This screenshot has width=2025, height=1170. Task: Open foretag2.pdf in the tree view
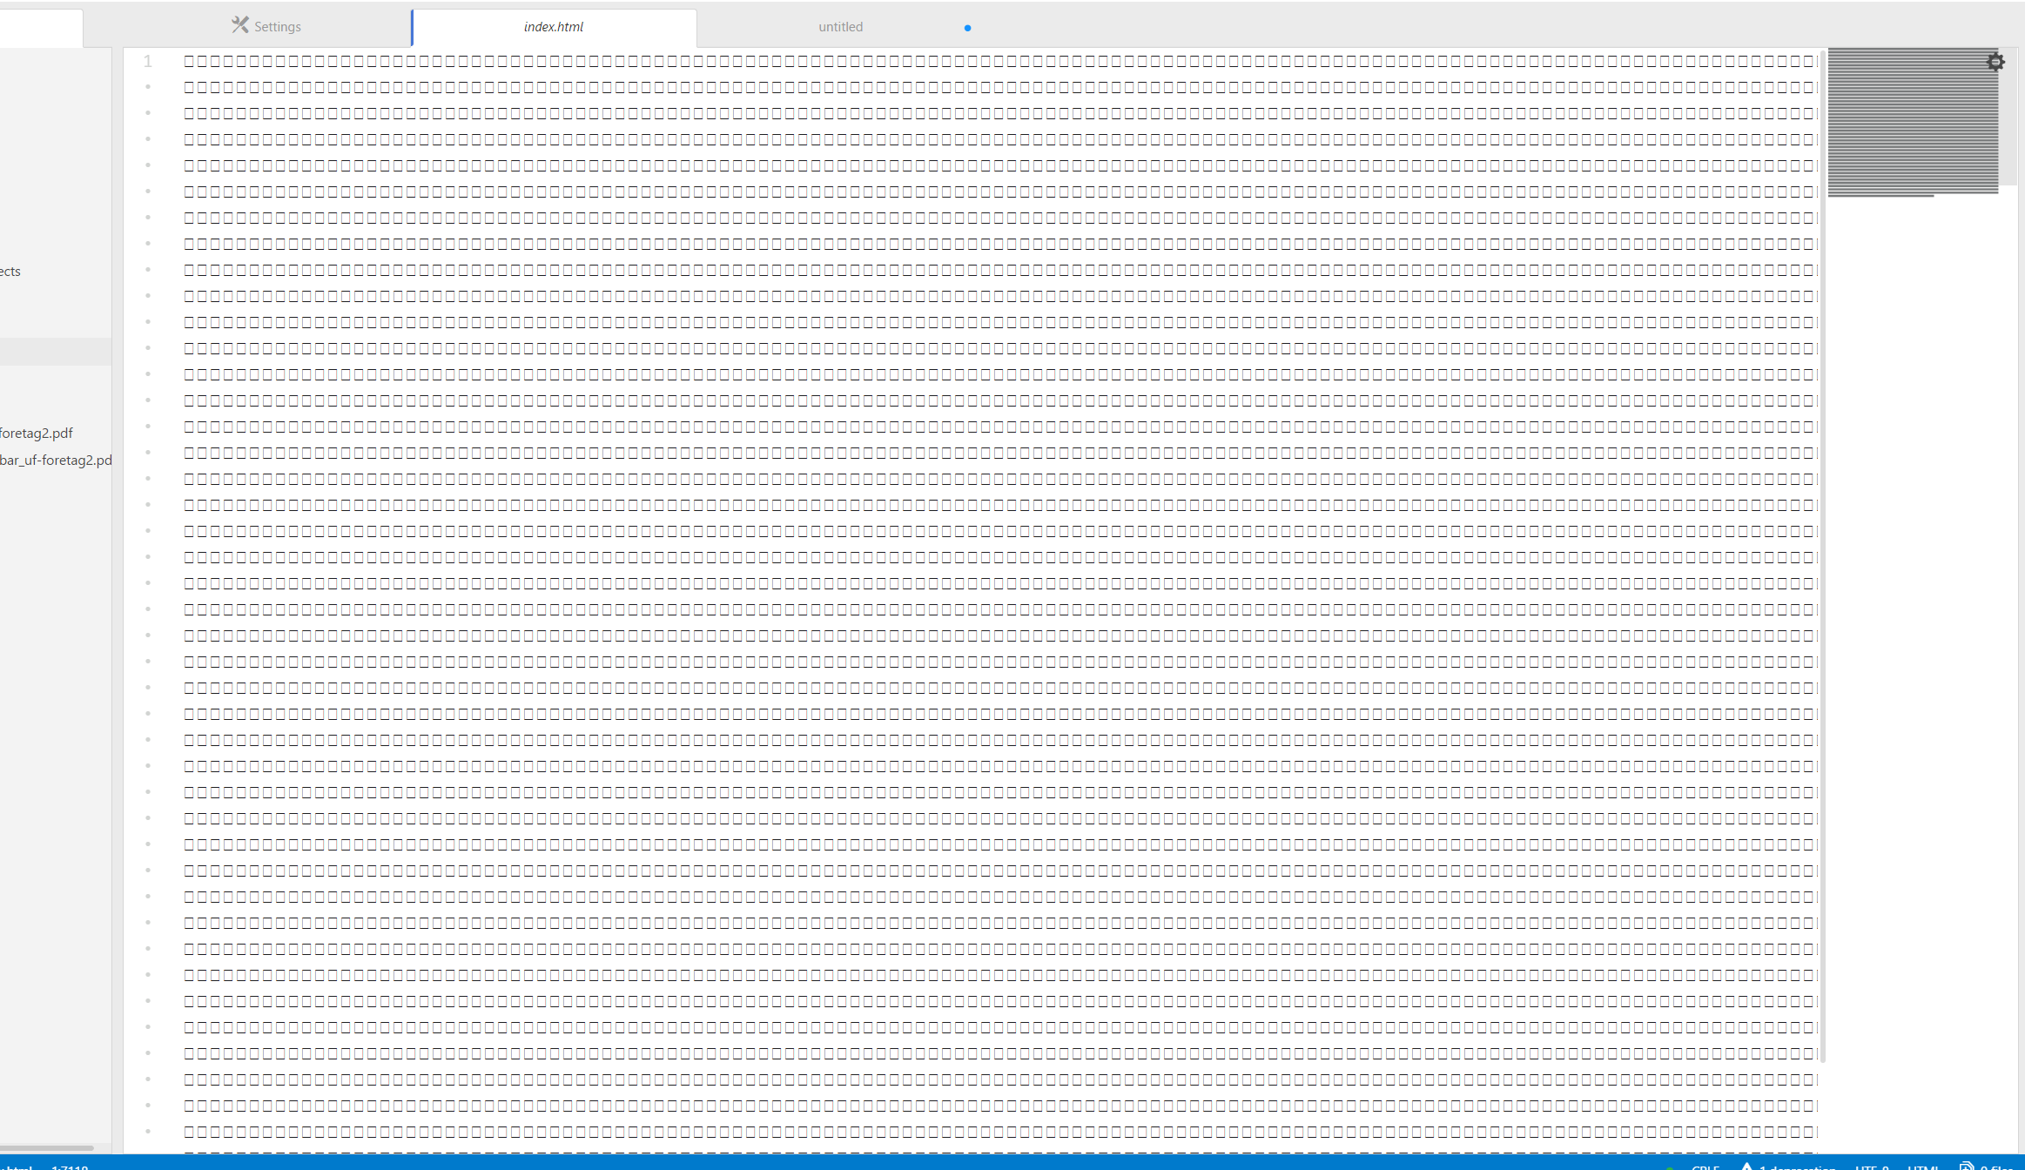point(37,433)
